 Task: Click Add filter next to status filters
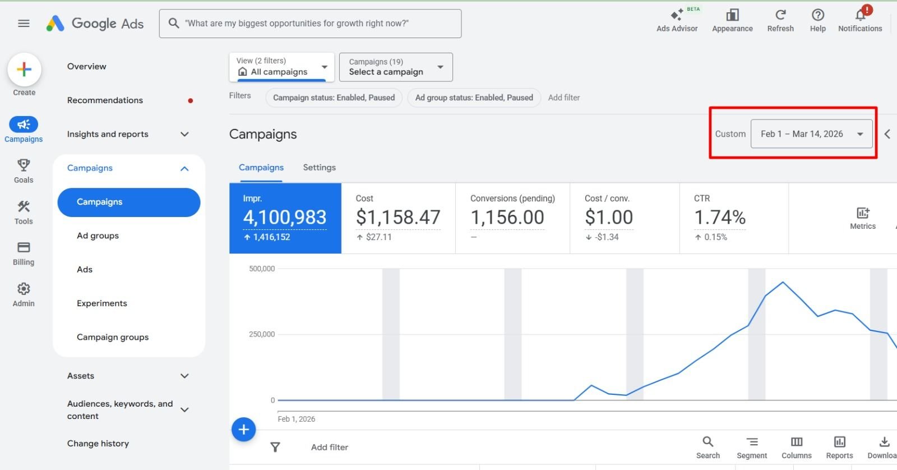point(564,98)
